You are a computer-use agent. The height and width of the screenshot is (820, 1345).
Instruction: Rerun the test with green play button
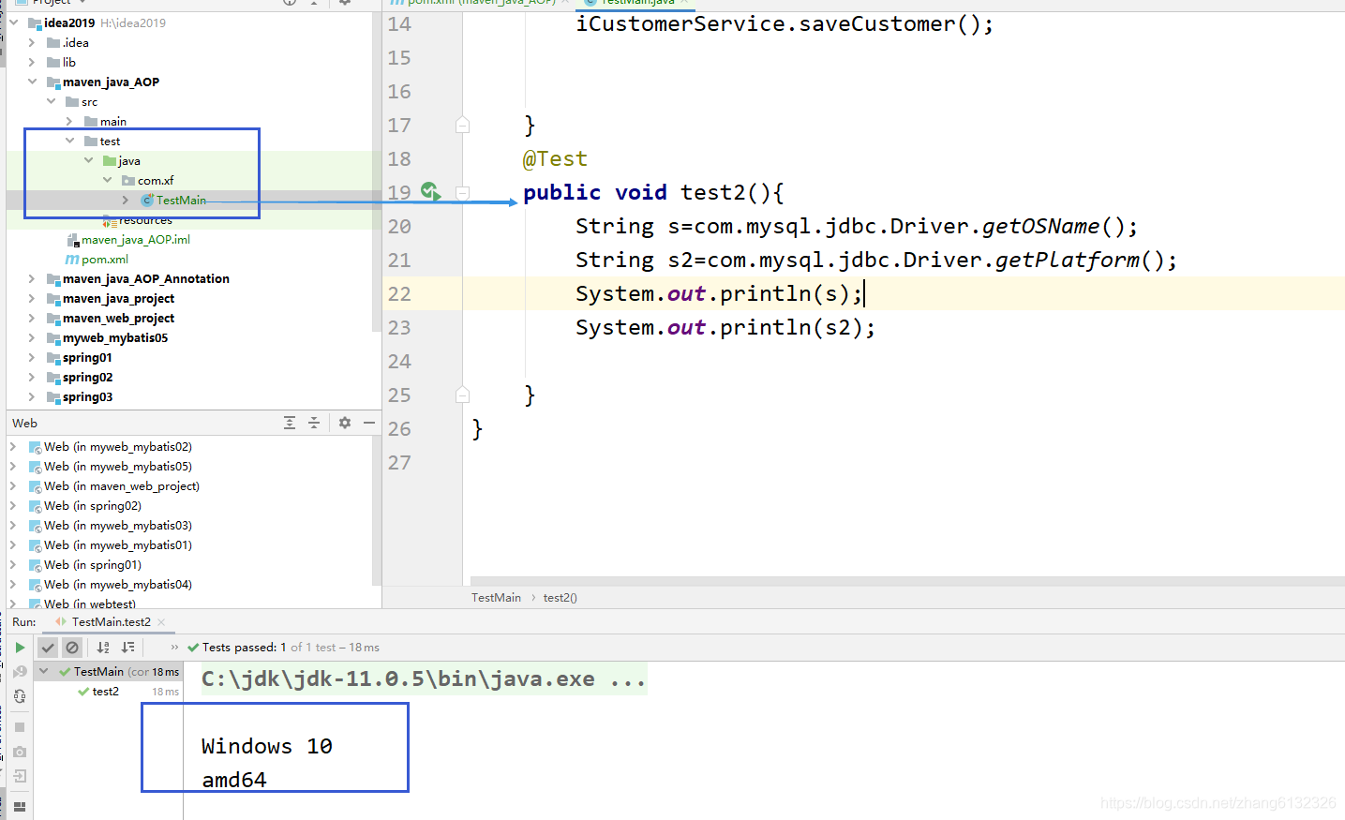20,648
